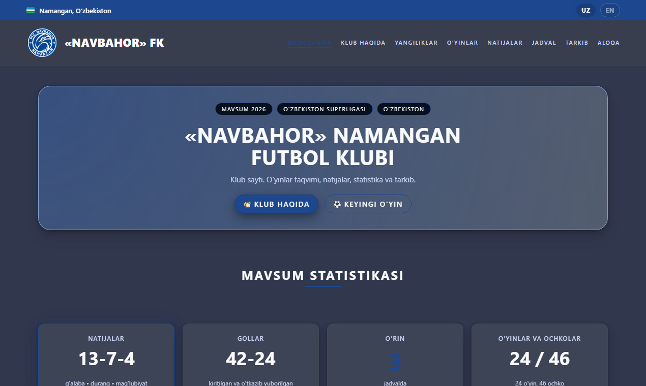Image resolution: width=646 pixels, height=386 pixels.
Task: Open the Bosh Sahifa nav item
Action: [310, 43]
